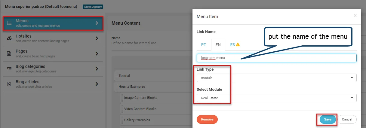This screenshot has width=366, height=128.
Task: Switch to the EN language tab
Action: pos(218,44)
